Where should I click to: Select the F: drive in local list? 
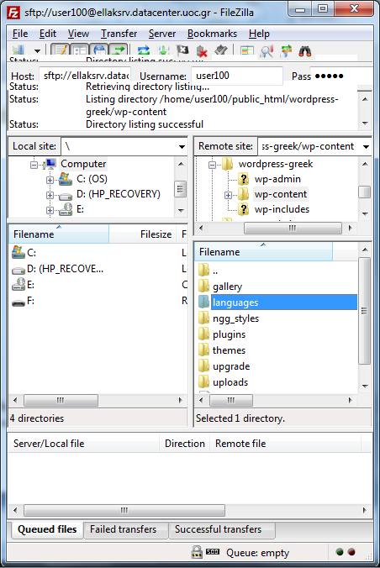(24, 301)
